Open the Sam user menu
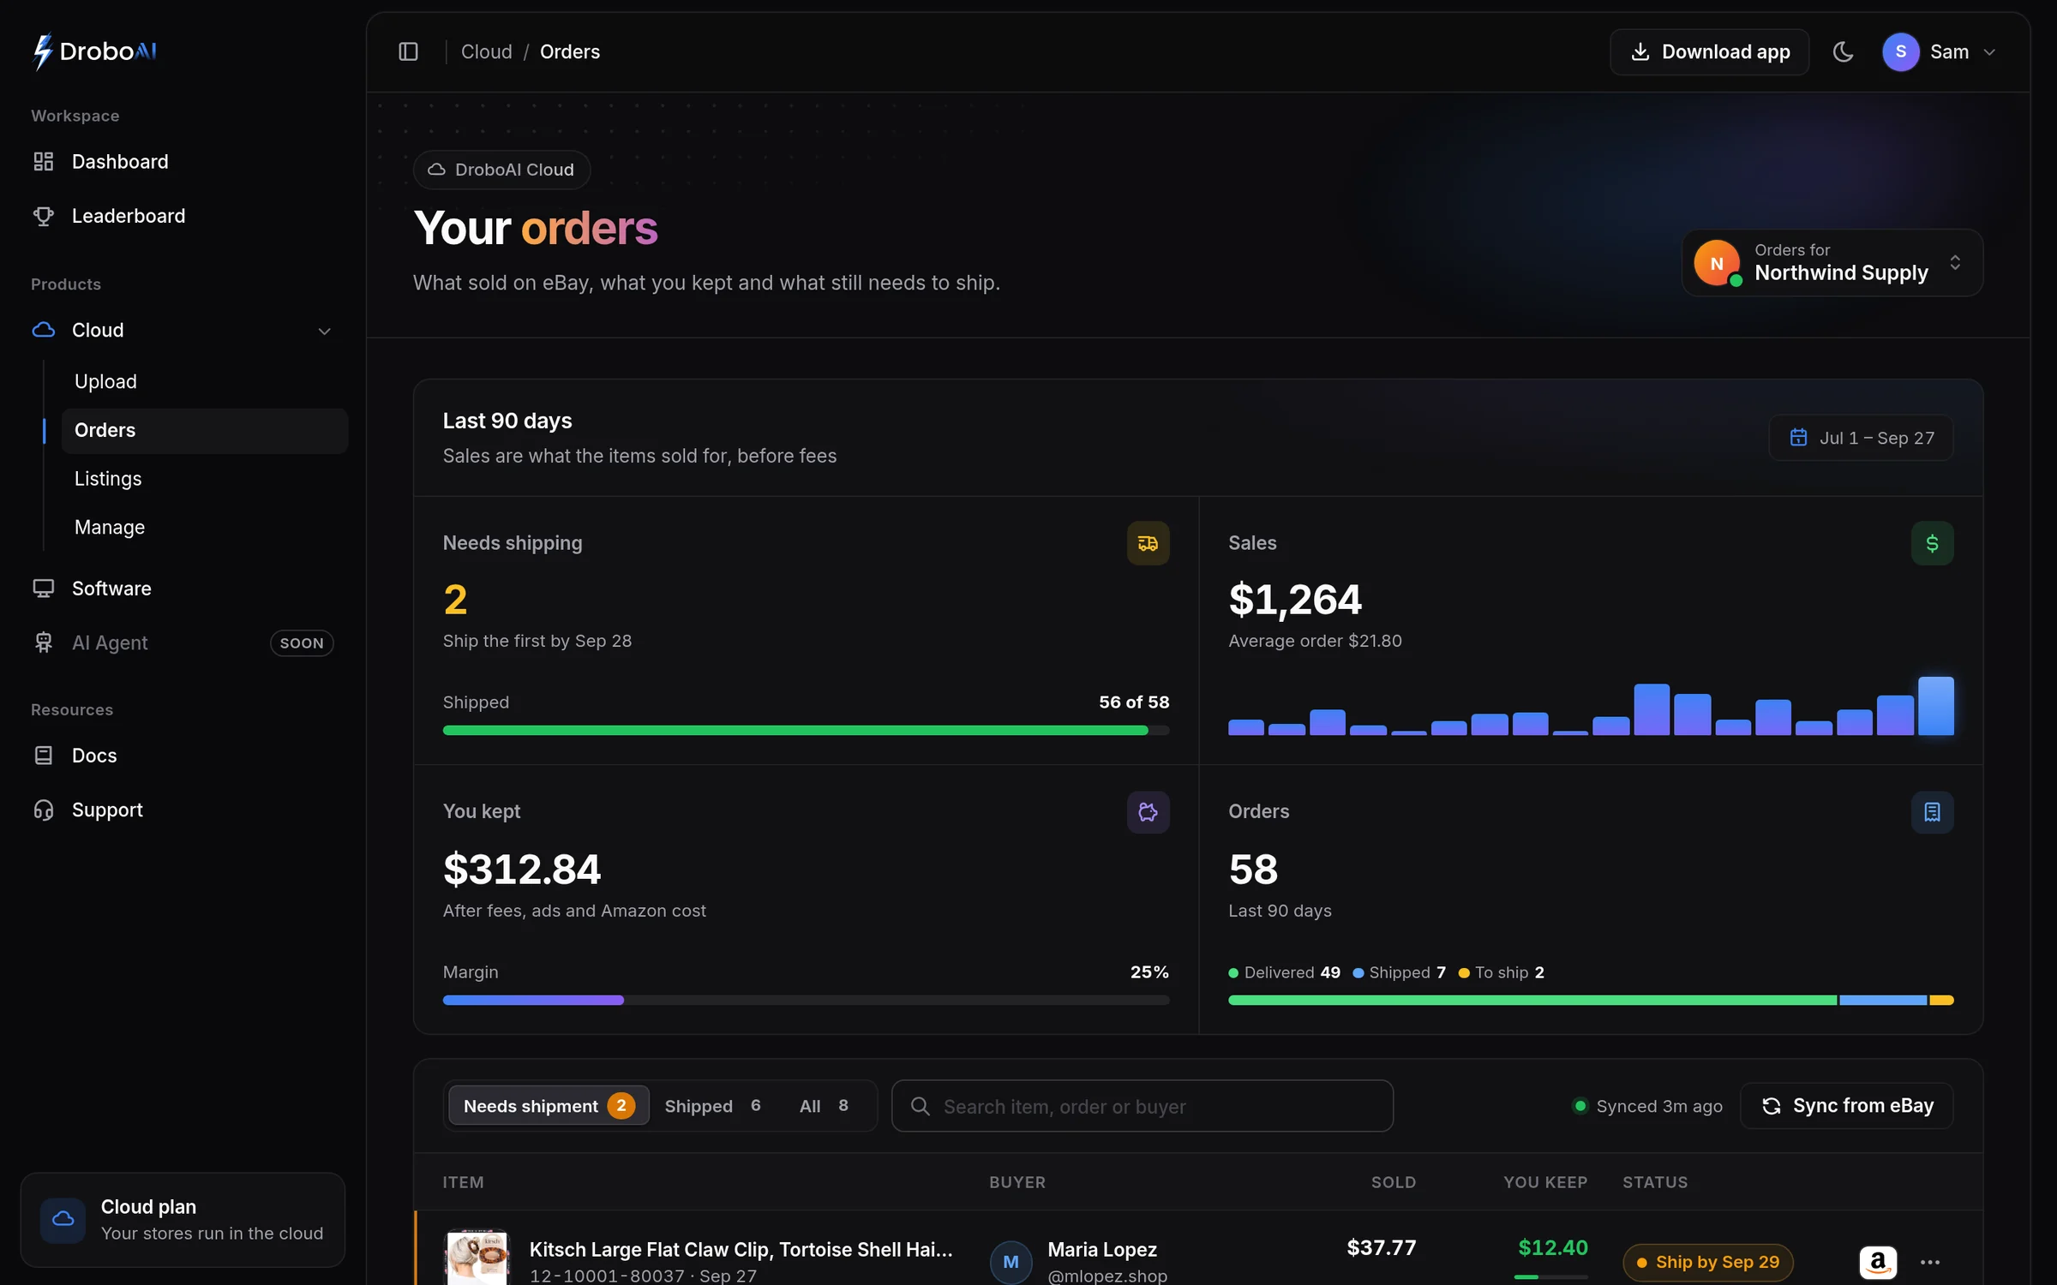 (x=1940, y=51)
